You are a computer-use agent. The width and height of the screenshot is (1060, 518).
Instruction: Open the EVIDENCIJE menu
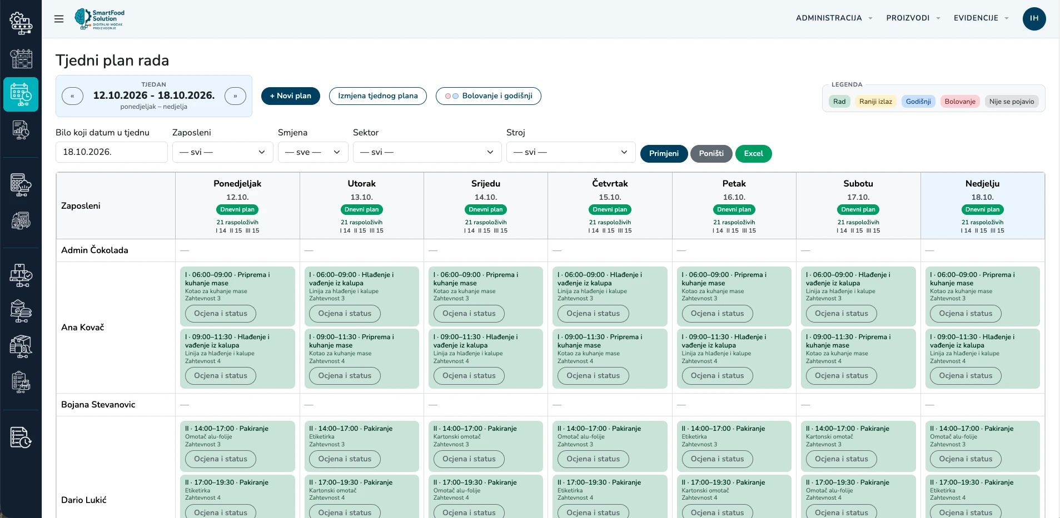coord(981,18)
